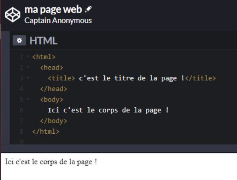
Task: Click the left edge resizer of HTML panel
Action: (x=6, y=88)
